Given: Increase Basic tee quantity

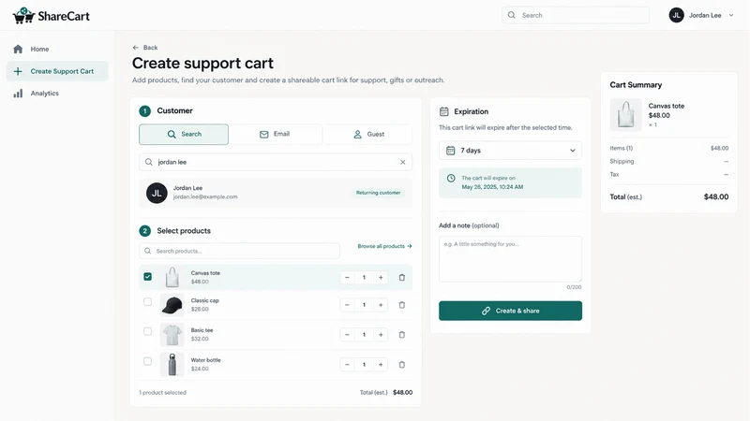Looking at the screenshot, I should [381, 335].
